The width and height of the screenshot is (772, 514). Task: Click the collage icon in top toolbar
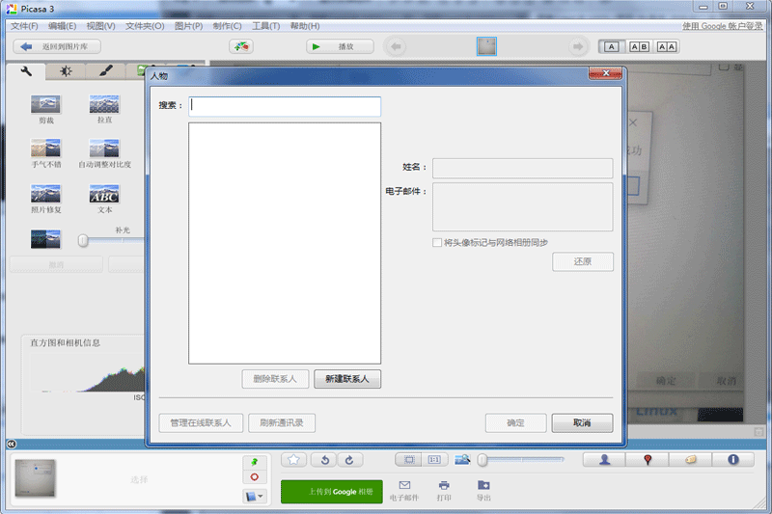[241, 46]
